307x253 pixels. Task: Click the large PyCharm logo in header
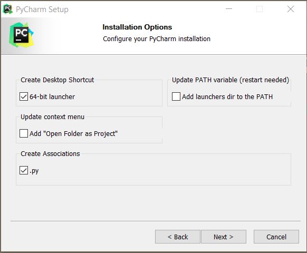[21, 35]
